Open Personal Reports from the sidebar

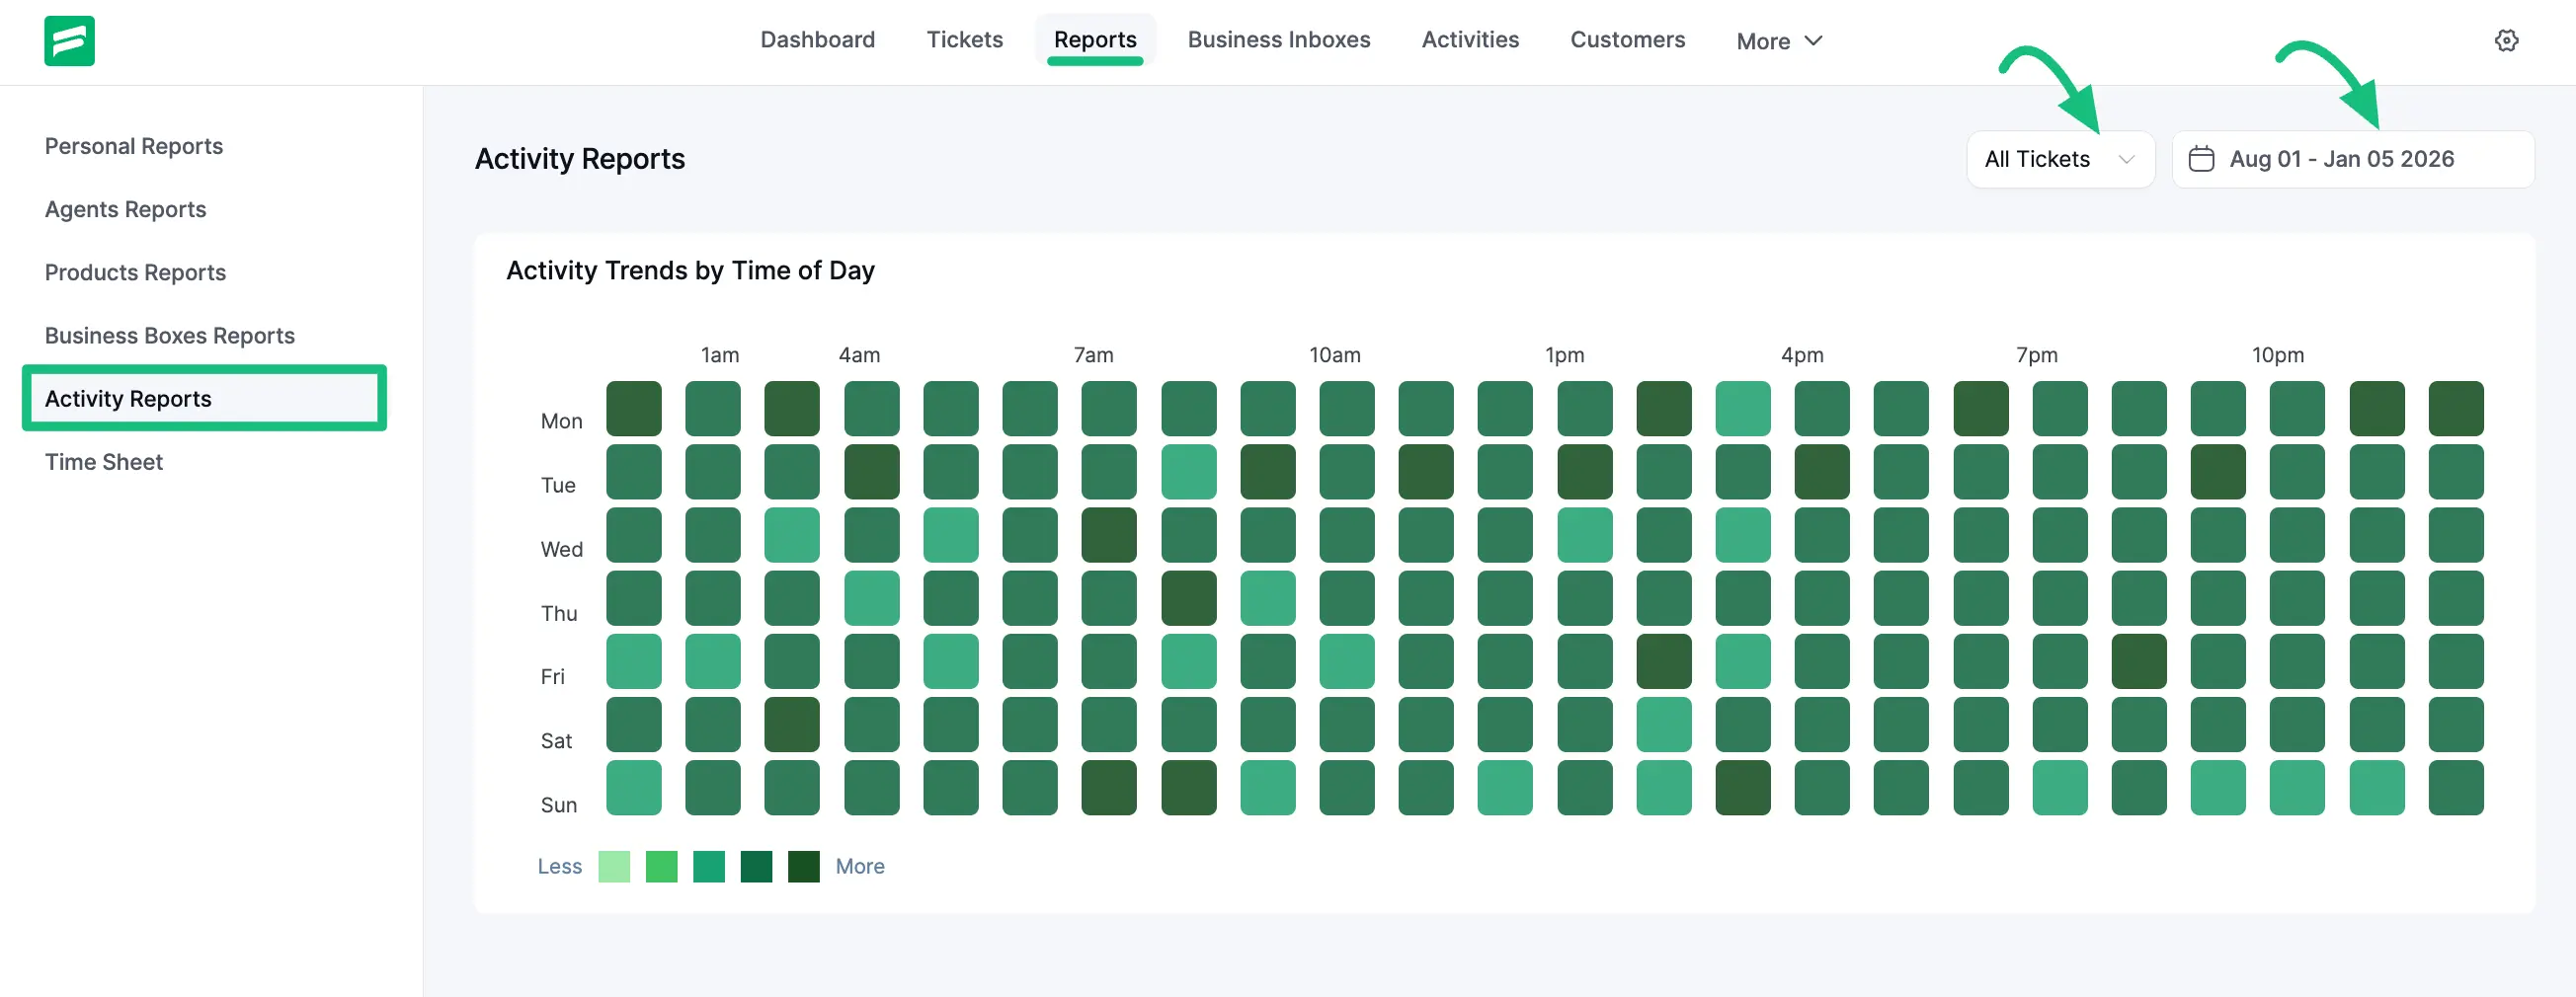point(134,146)
